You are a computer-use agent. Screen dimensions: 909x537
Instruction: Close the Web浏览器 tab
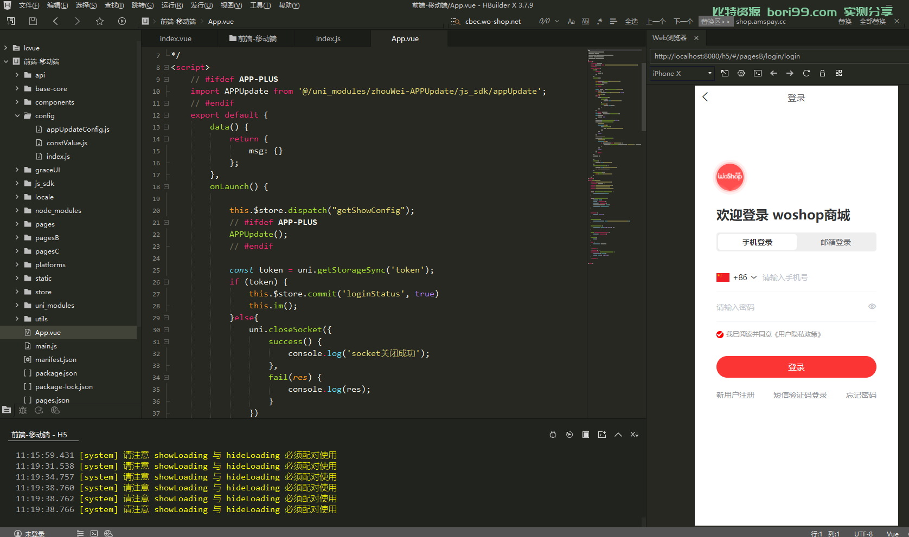click(696, 38)
